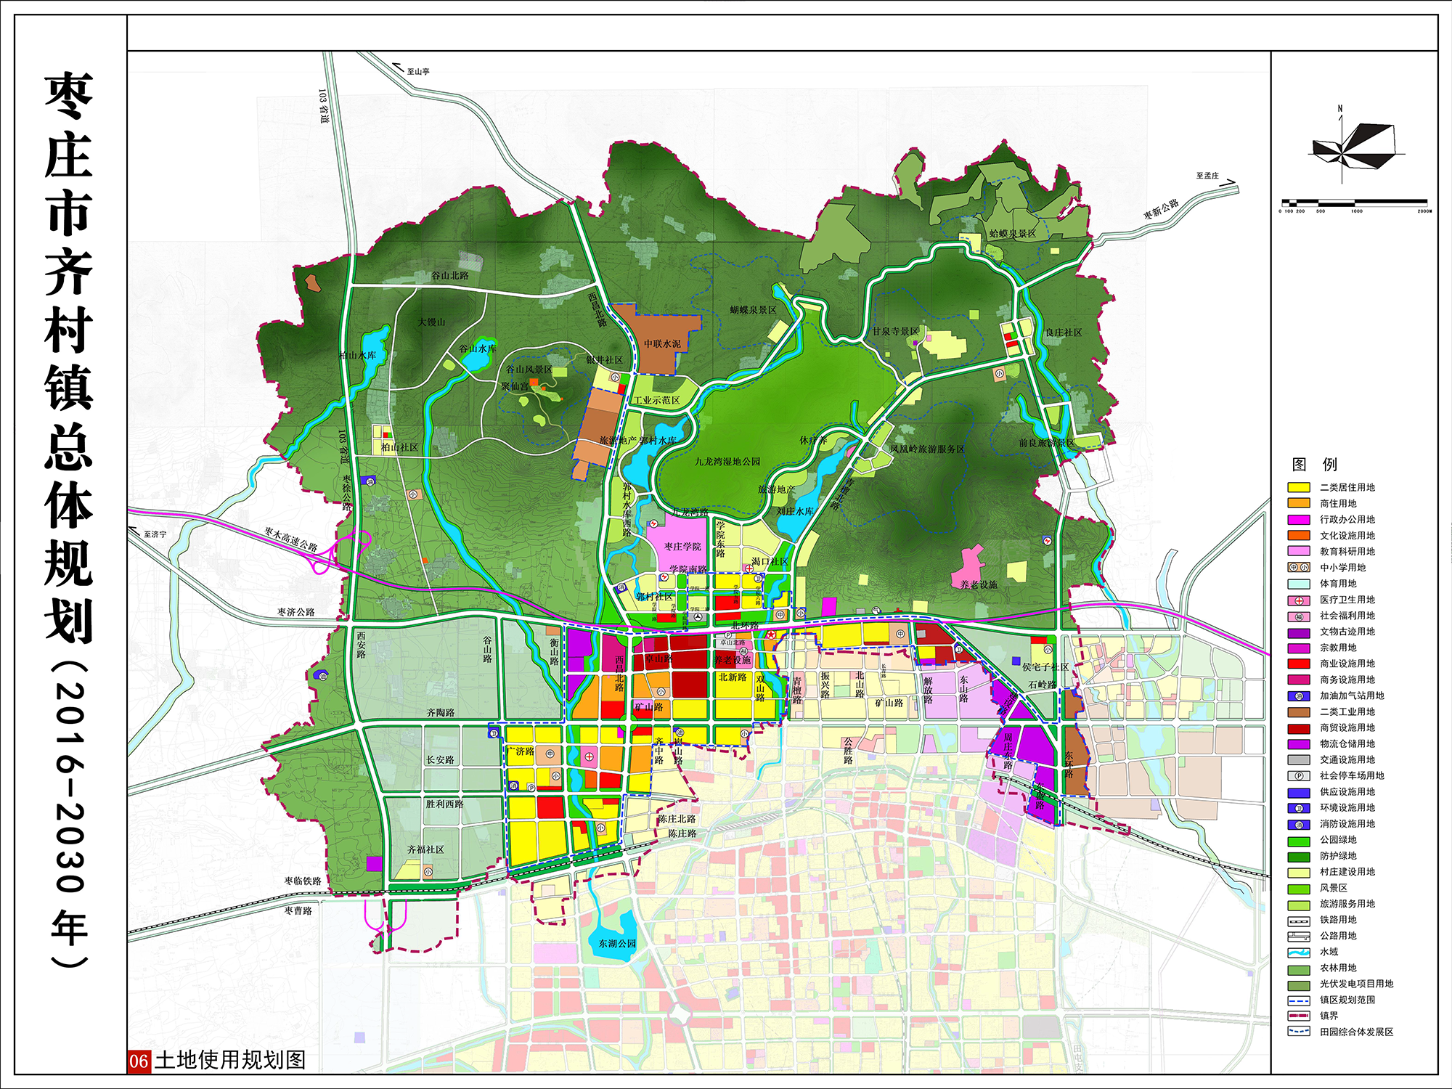
Task: Click the 土地使用规划图 sheet title
Action: pos(230,1060)
